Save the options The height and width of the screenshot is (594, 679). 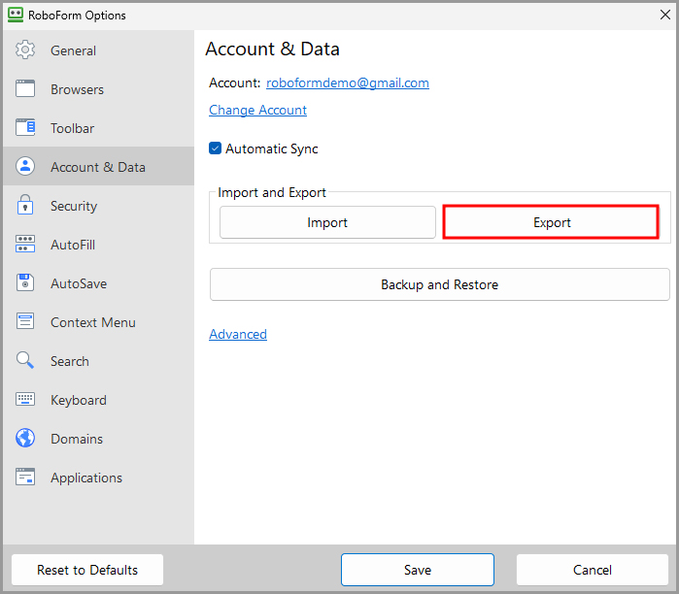(418, 570)
